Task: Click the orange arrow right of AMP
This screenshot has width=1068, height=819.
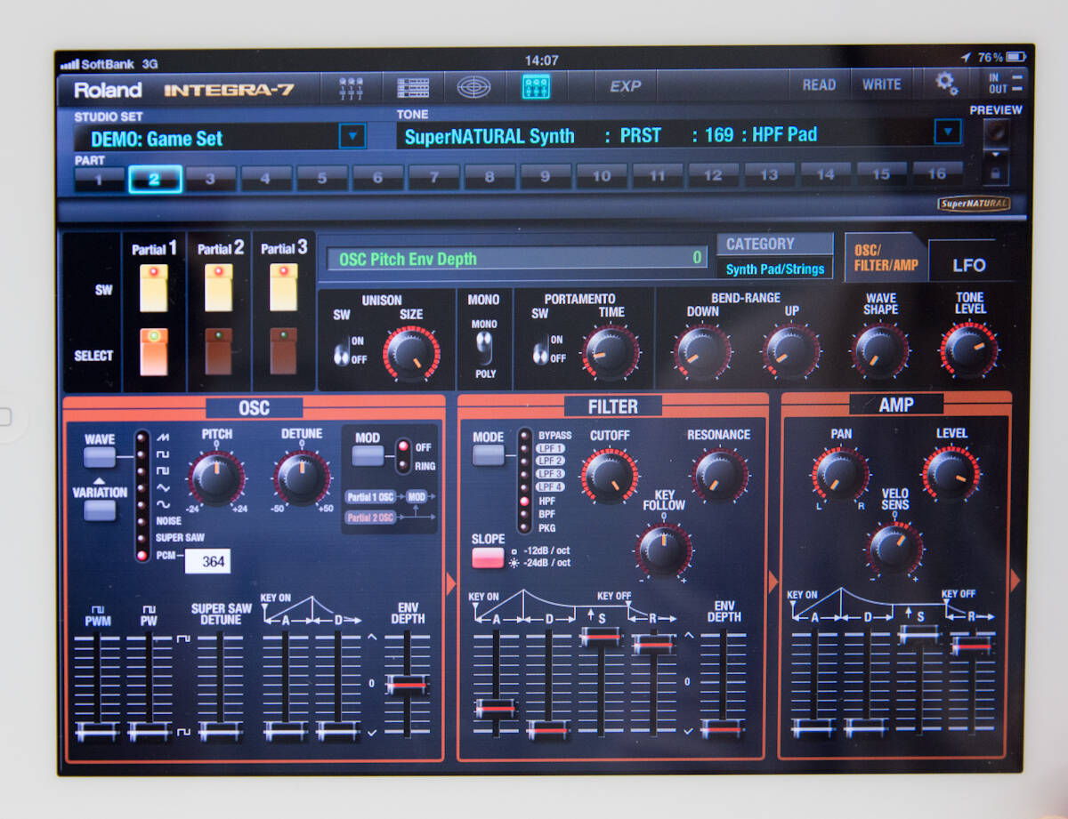Action: pyautogui.click(x=1015, y=581)
